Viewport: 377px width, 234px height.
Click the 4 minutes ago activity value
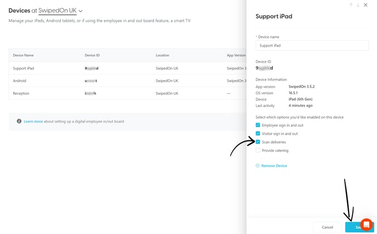300,105
